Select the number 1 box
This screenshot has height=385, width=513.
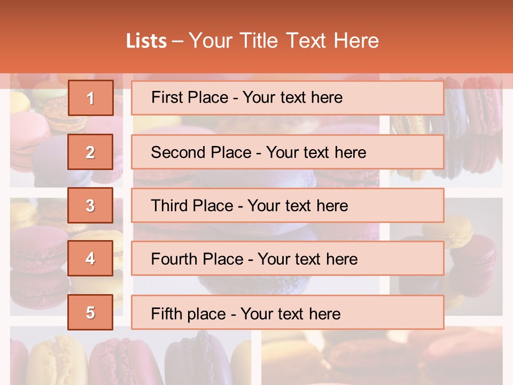91,98
